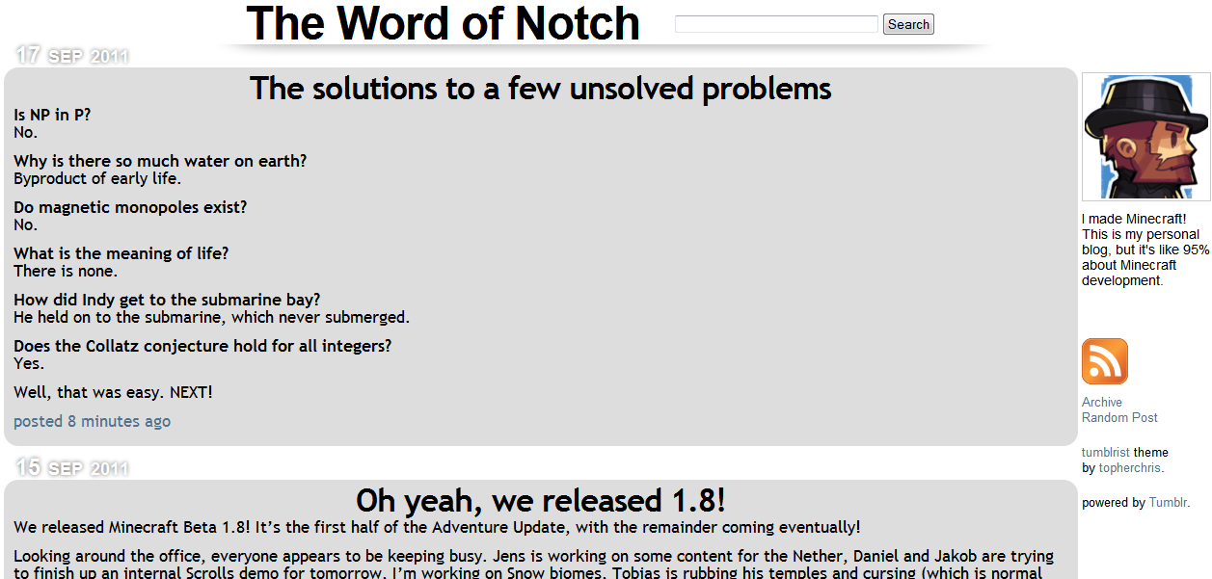Click 'Well, that was easy. NEXT!' line
The width and height of the screenshot is (1212, 579).
[x=113, y=392]
